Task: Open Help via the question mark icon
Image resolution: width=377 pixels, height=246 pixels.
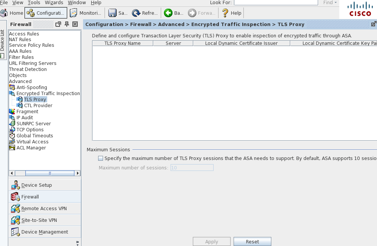Action: tap(225, 13)
